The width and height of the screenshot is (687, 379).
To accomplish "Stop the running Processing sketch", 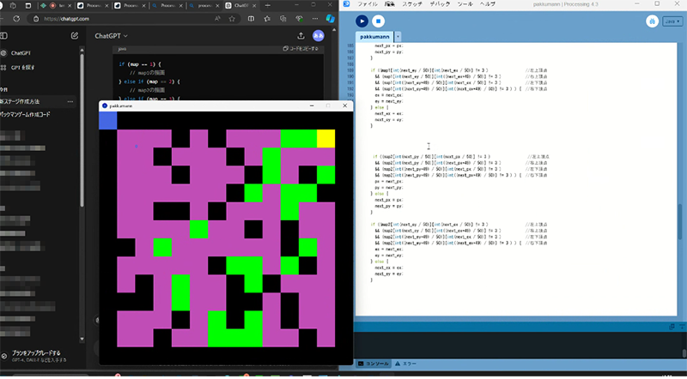I will (x=379, y=21).
